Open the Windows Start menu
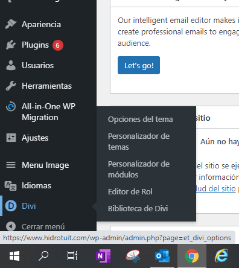The width and height of the screenshot is (239, 268). [14, 256]
